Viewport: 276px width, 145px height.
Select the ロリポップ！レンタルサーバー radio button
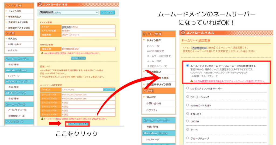pos(187,88)
